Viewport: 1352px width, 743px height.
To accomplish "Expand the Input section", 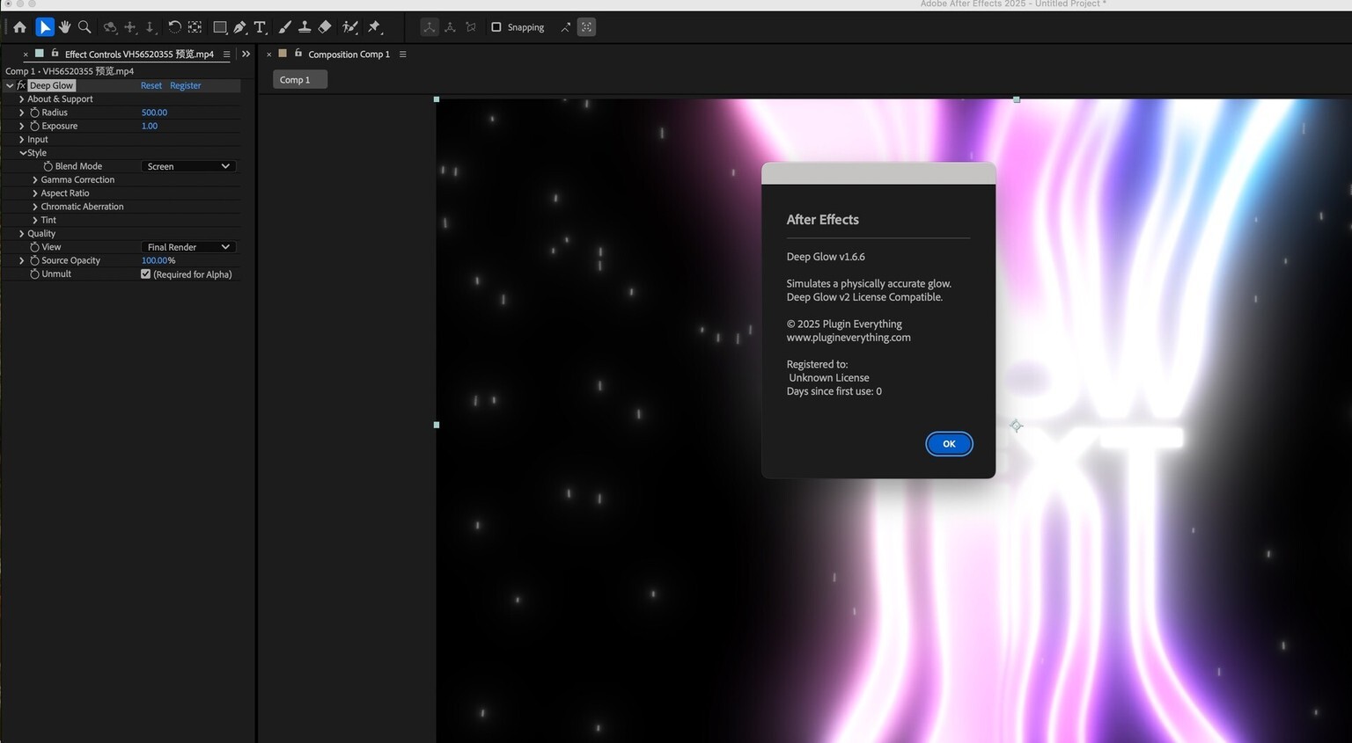I will coord(22,140).
